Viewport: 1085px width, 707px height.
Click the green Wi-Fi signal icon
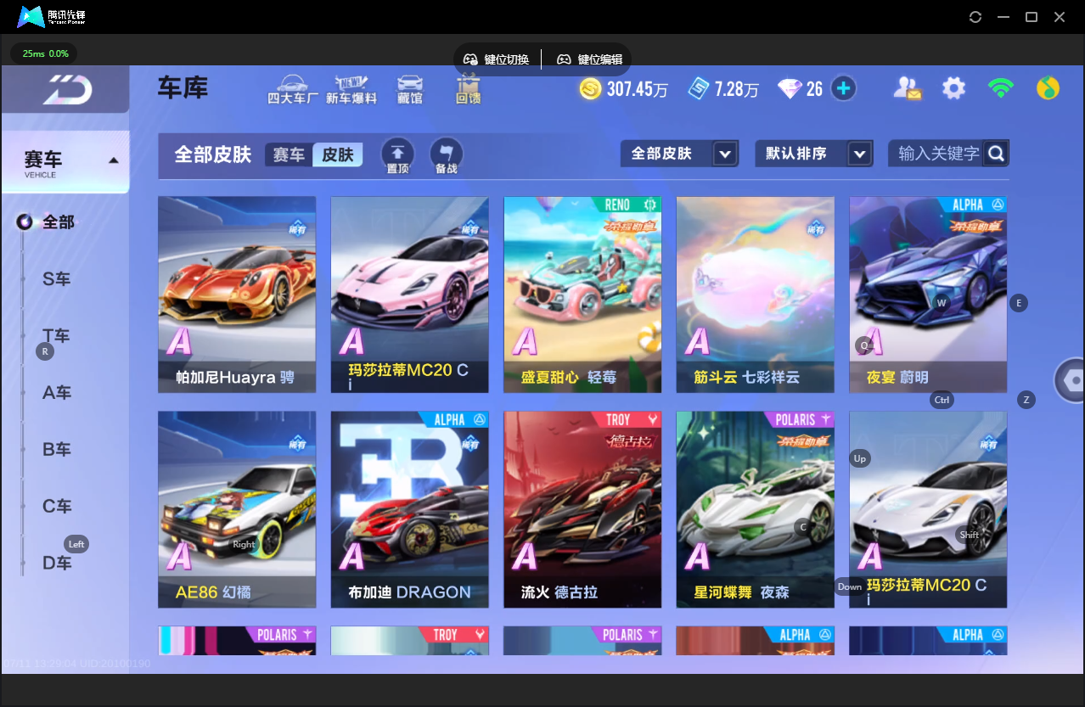1001,88
